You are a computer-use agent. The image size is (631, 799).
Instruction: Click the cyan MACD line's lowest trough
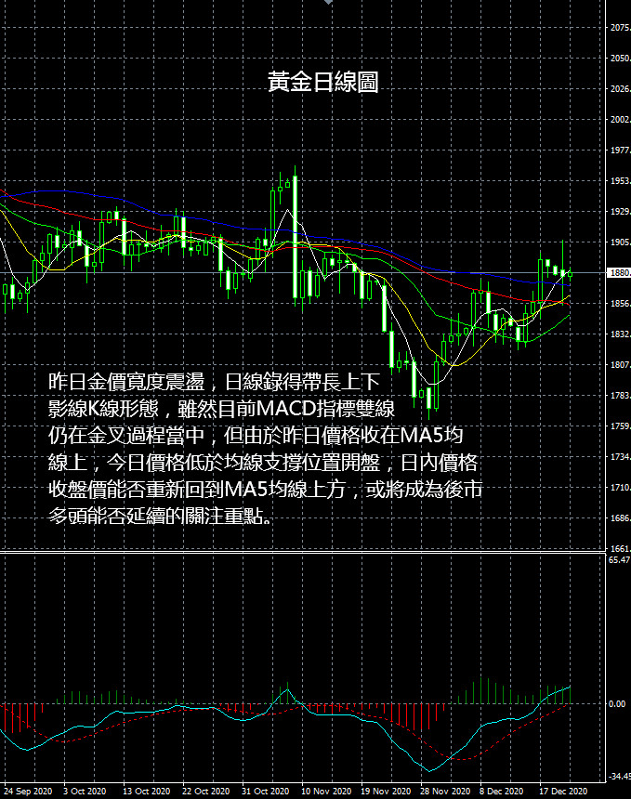click(x=430, y=770)
